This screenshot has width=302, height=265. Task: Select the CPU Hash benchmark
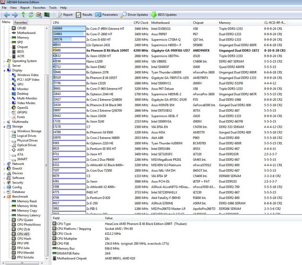[x=24, y=239]
